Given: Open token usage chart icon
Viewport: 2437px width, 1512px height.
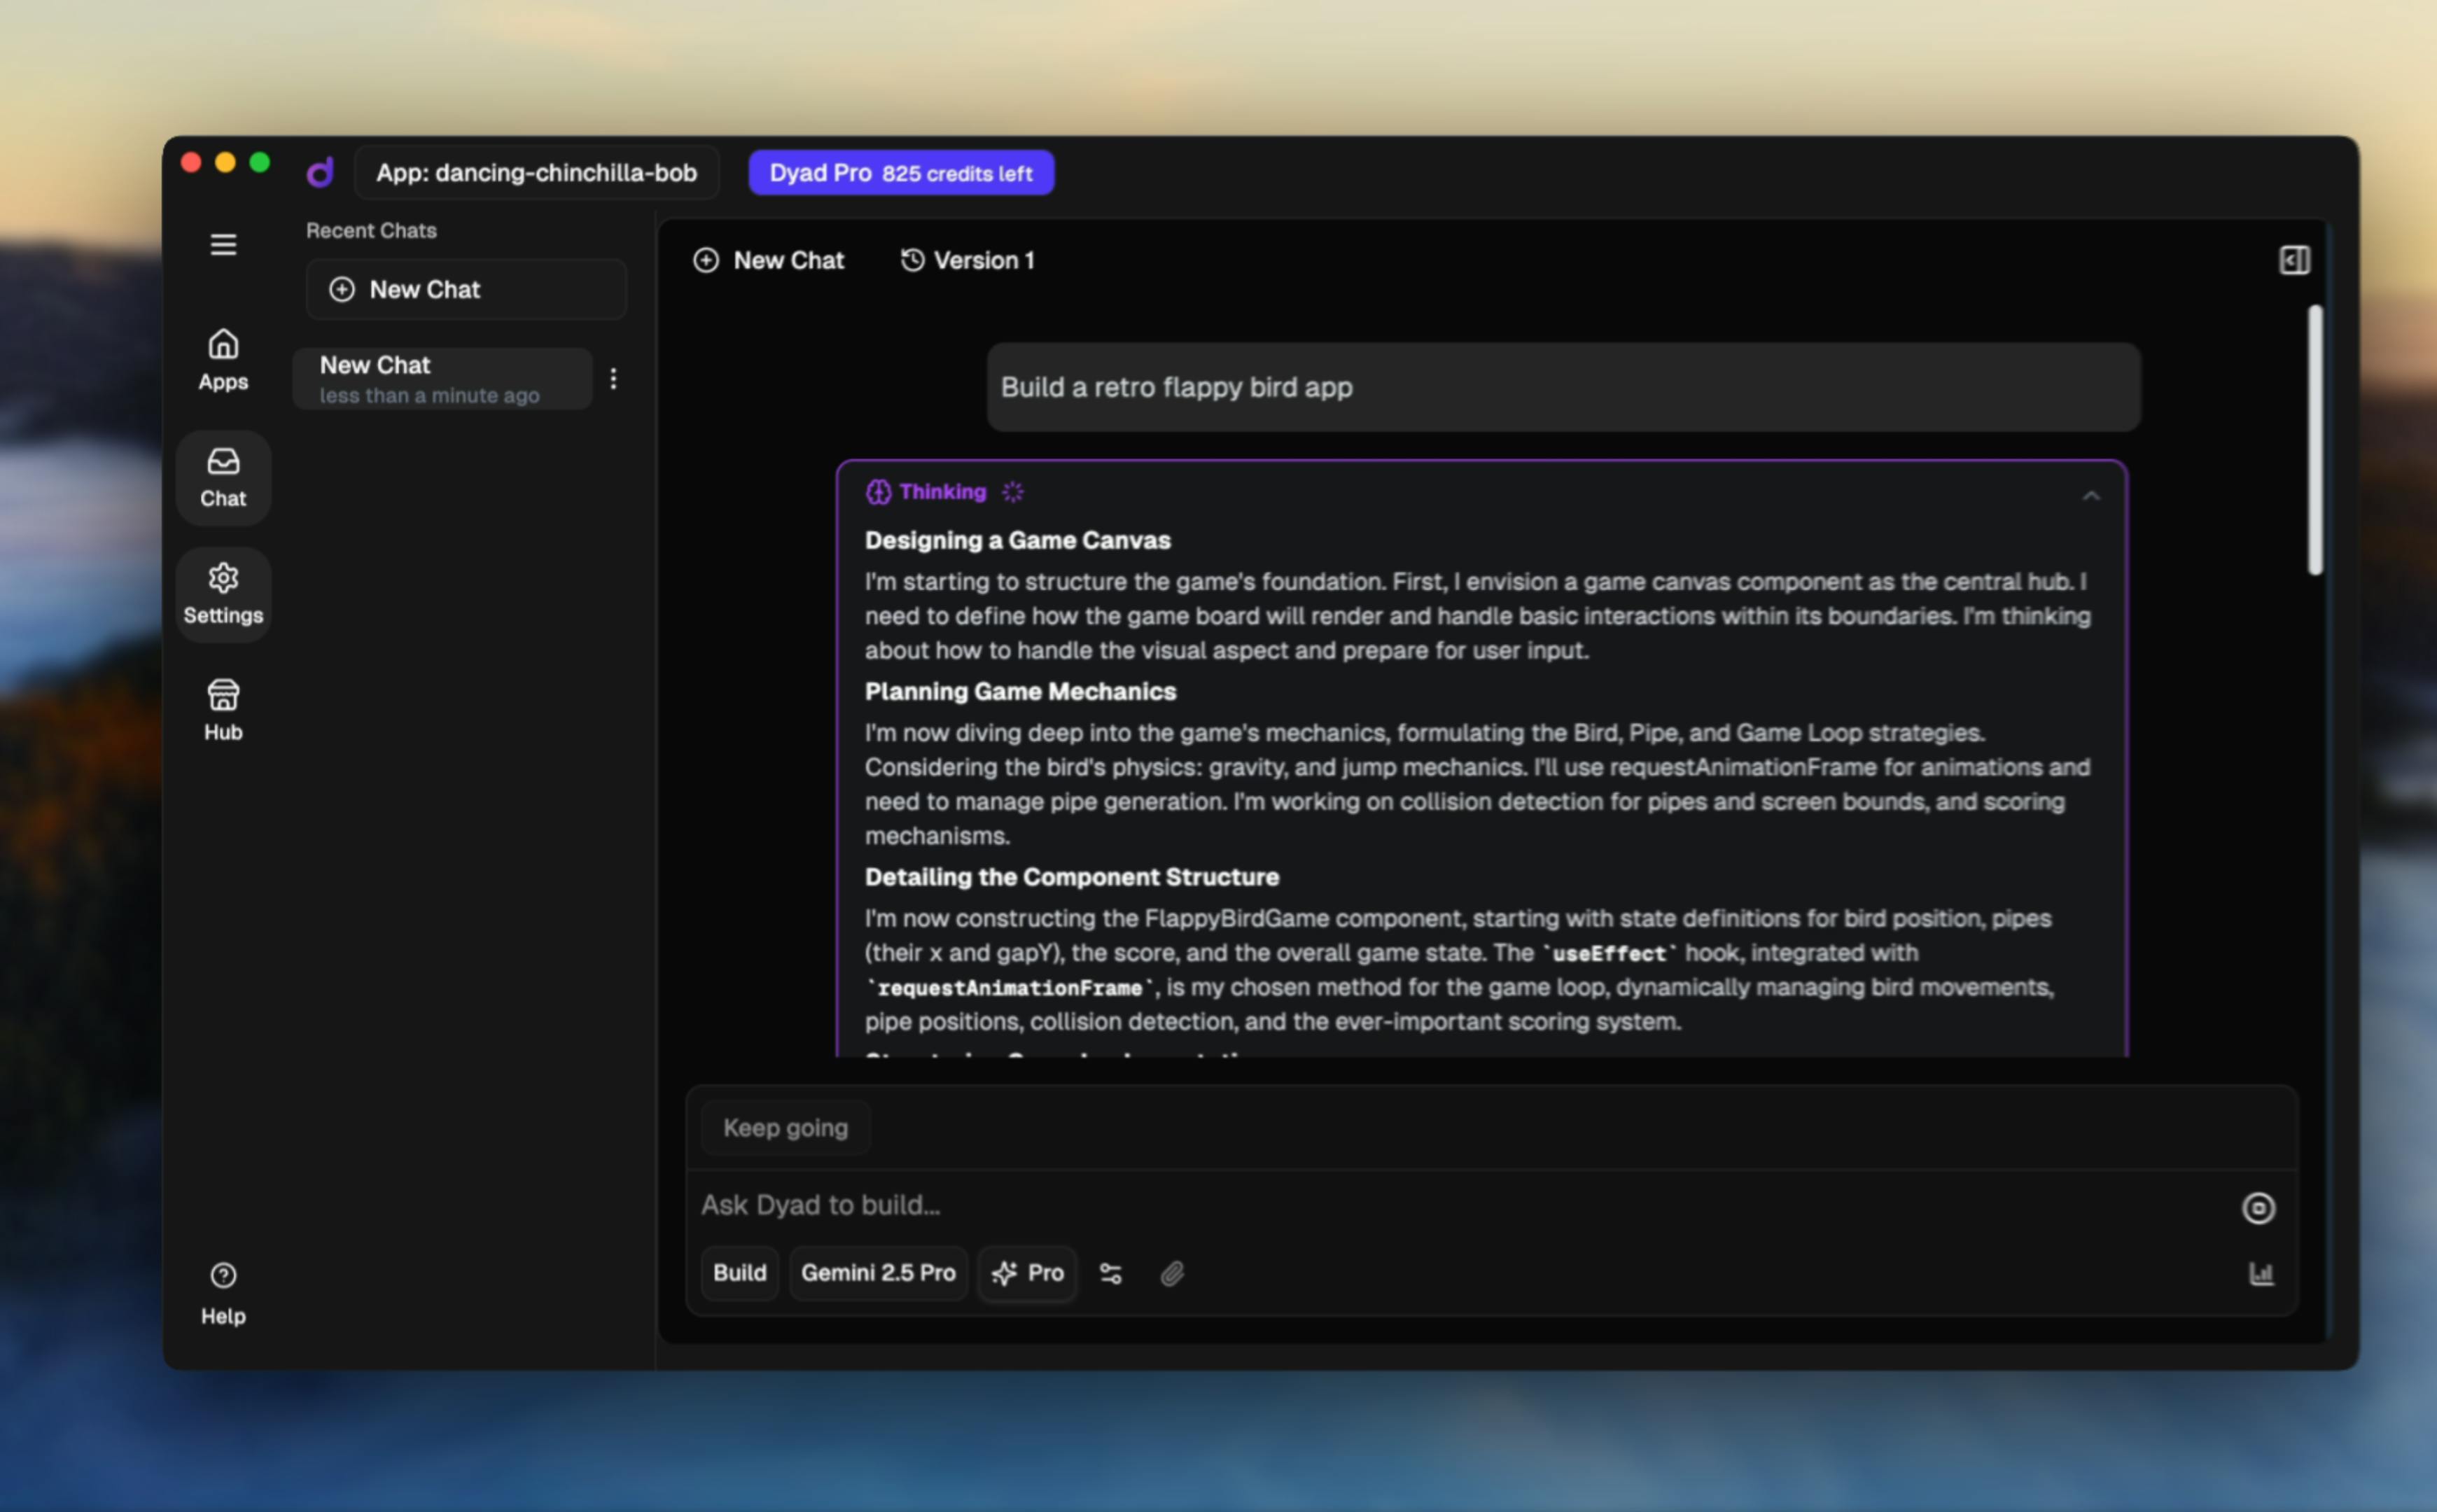Looking at the screenshot, I should click(2260, 1273).
